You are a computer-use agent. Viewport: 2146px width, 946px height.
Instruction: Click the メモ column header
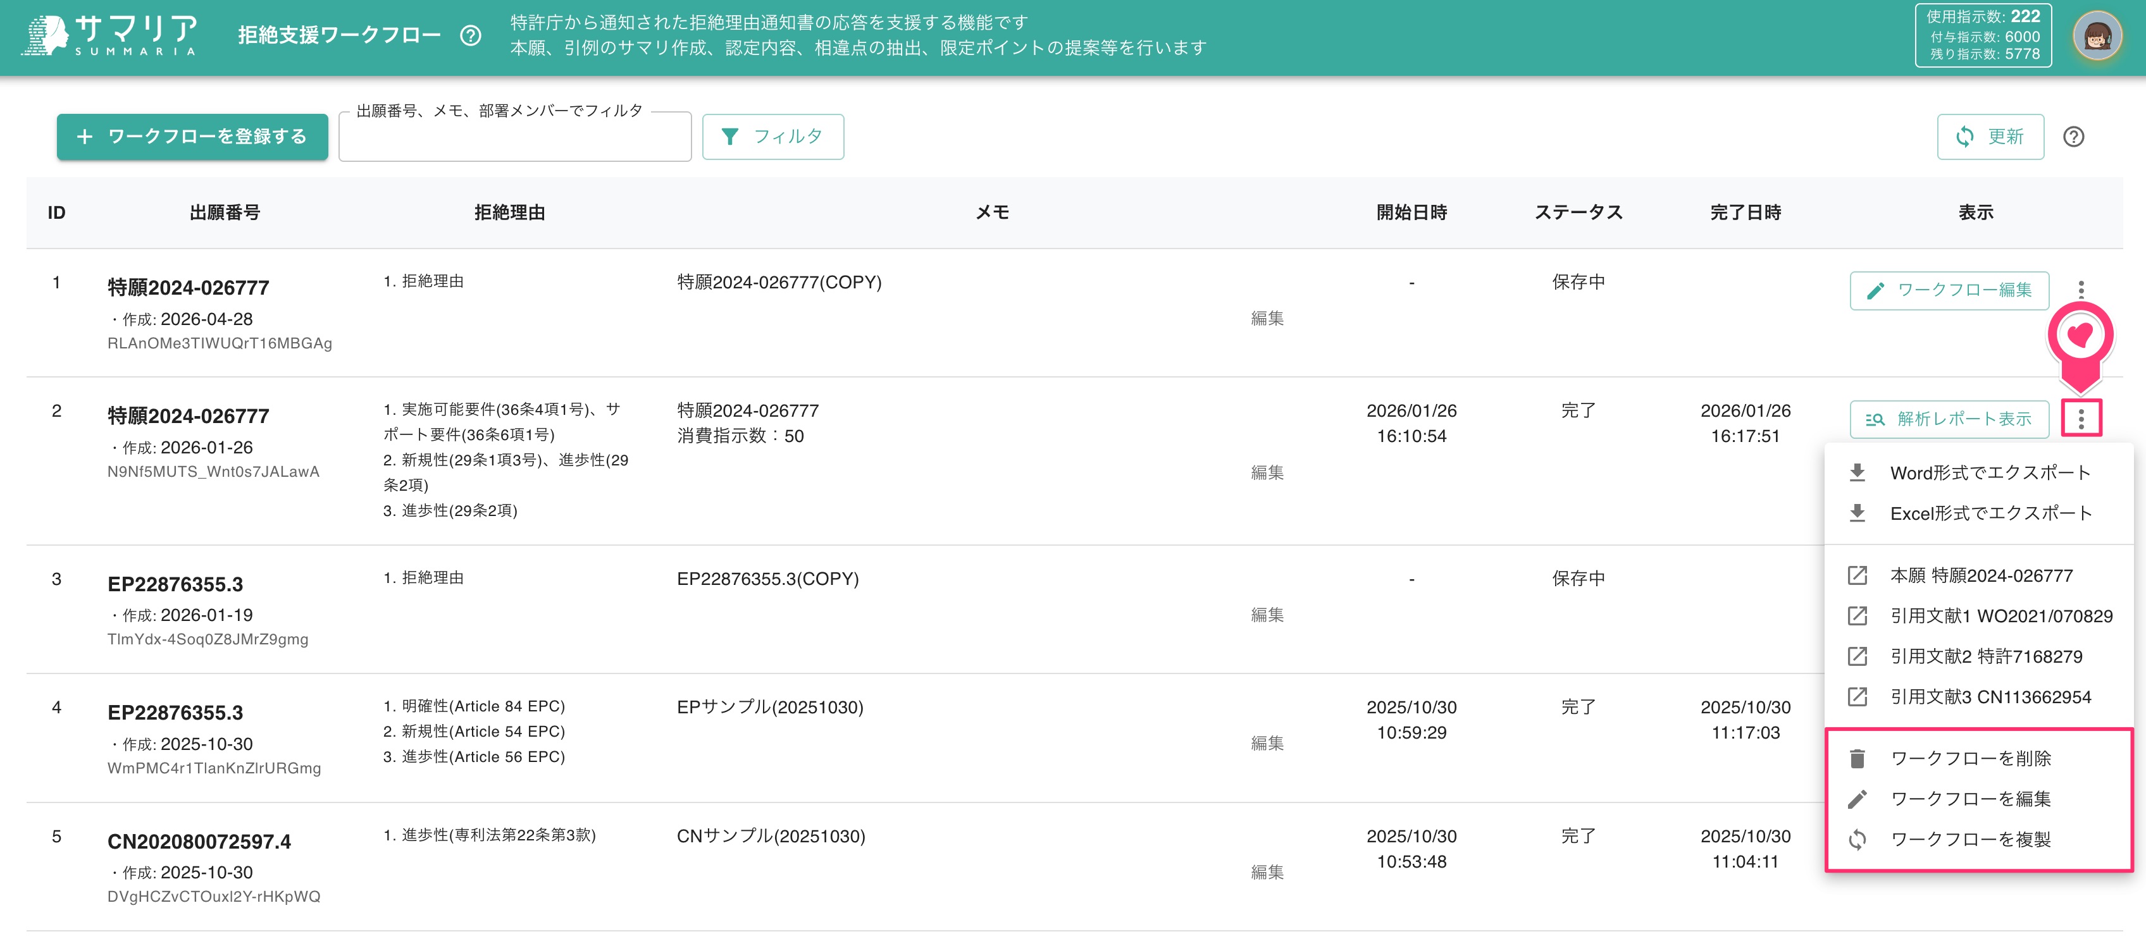click(x=992, y=212)
